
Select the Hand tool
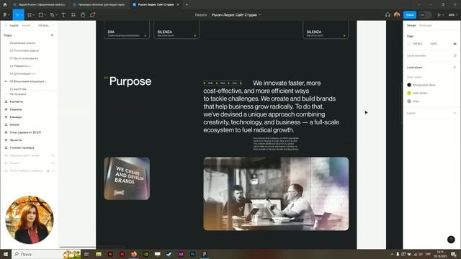(x=83, y=14)
